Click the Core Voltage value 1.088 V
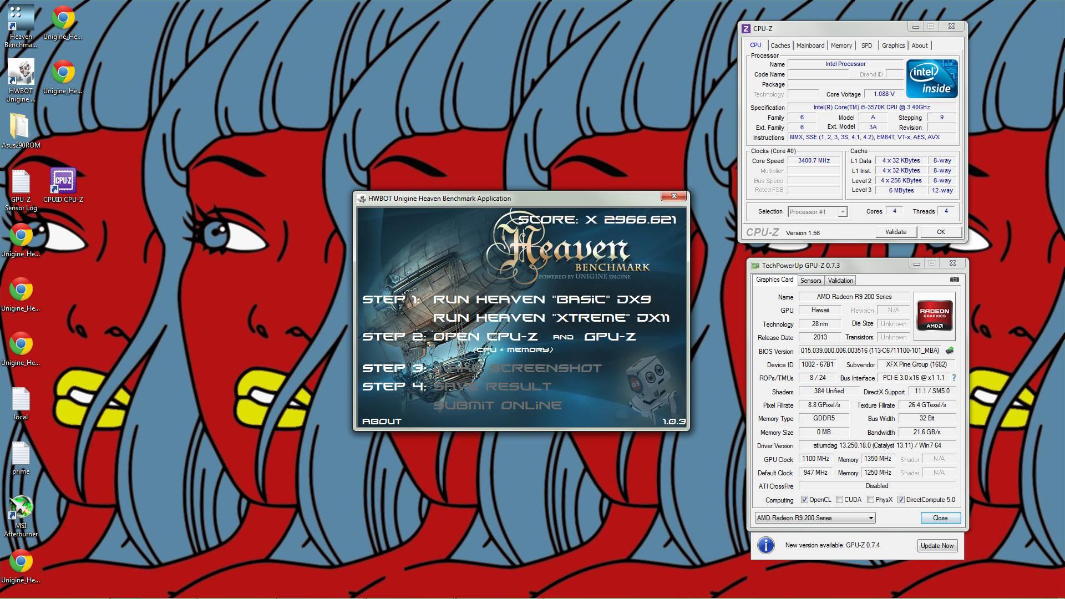Viewport: 1065px width, 599px height. [884, 94]
